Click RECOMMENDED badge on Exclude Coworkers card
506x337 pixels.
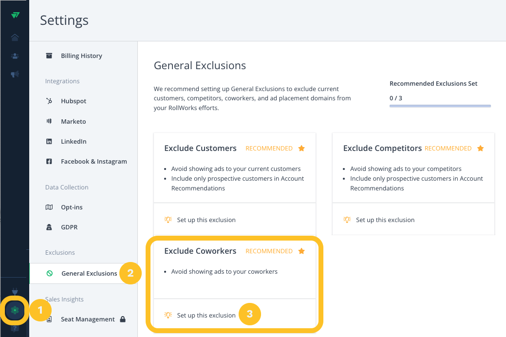click(269, 251)
